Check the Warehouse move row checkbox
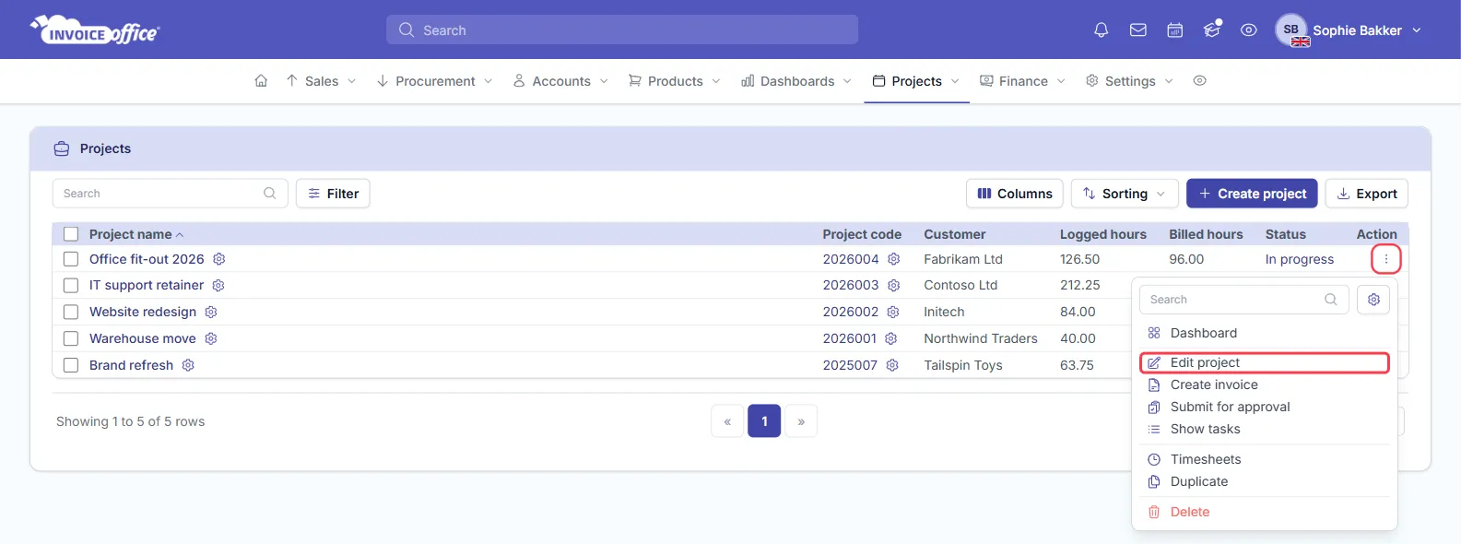This screenshot has width=1461, height=544. (71, 338)
